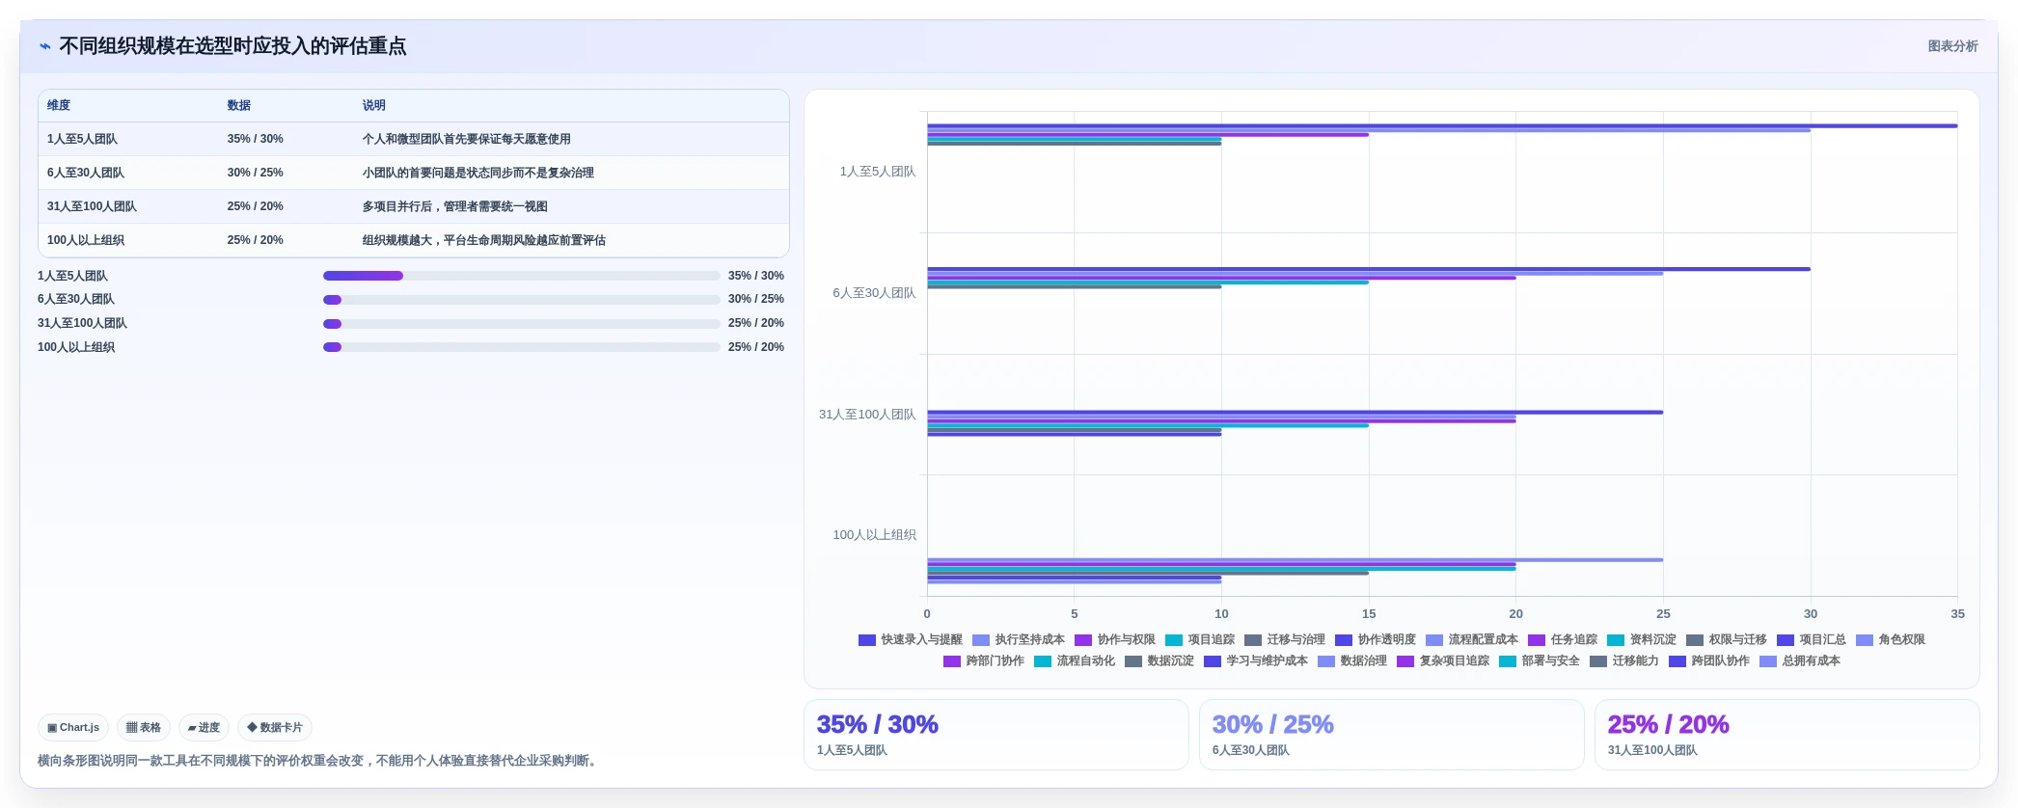Toggle the 迁移能力 legend item
Viewport: 2018px width, 808px height.
click(x=1624, y=661)
